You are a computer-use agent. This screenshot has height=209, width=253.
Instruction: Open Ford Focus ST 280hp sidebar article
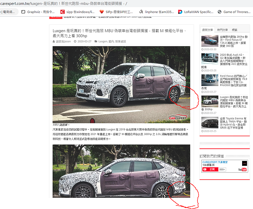point(234,41)
